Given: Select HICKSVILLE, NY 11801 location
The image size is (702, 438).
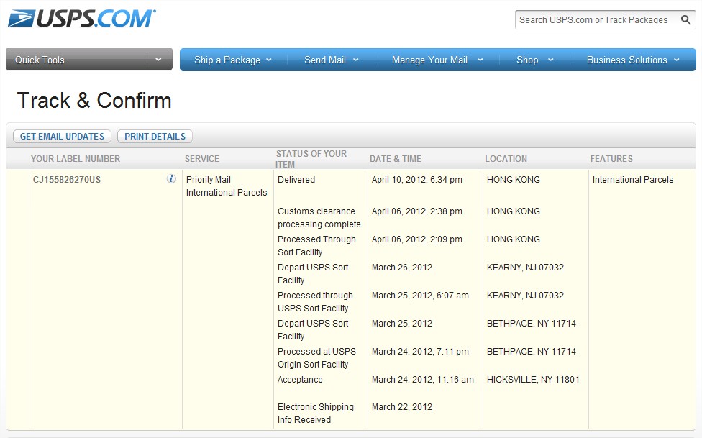Looking at the screenshot, I should [x=533, y=380].
